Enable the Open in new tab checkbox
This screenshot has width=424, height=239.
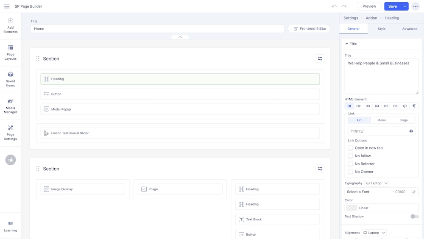coord(351,148)
